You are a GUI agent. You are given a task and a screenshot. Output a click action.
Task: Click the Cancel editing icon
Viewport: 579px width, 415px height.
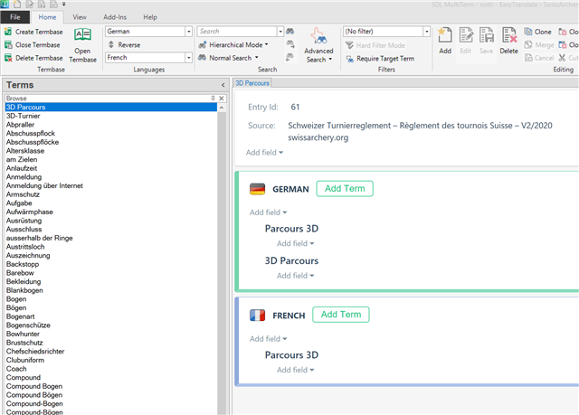tap(528, 58)
